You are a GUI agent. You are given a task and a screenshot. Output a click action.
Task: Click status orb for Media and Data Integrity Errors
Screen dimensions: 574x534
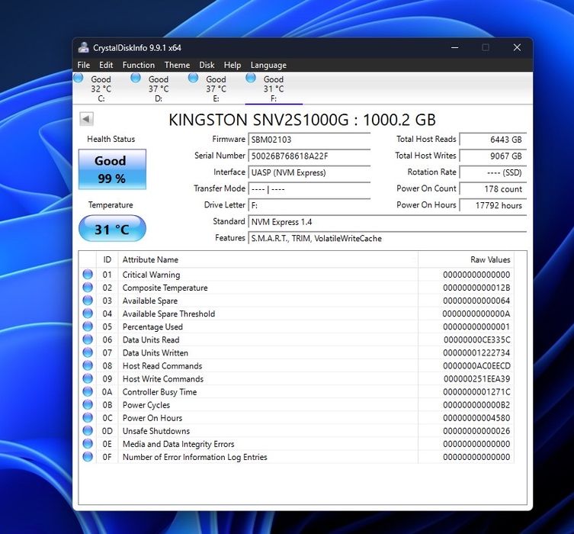coord(88,443)
